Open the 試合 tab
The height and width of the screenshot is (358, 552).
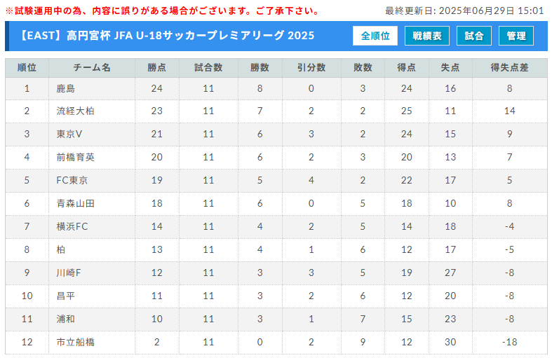(x=474, y=36)
